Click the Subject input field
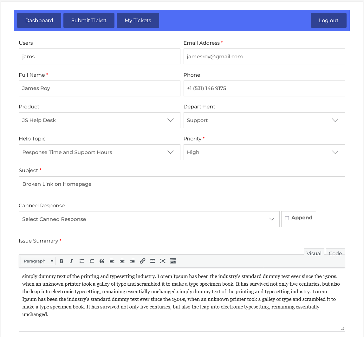 click(182, 184)
